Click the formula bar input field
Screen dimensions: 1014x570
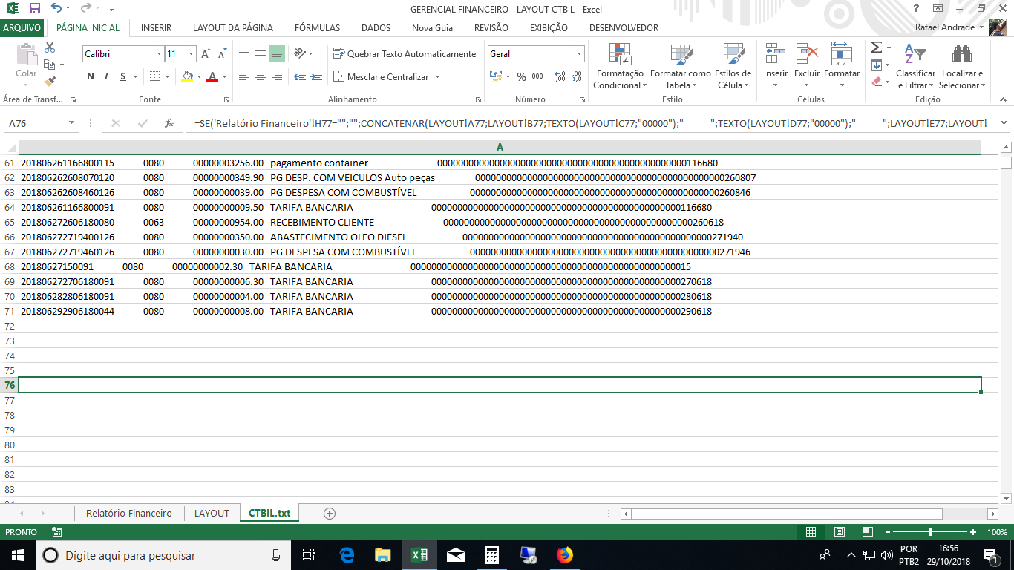coord(590,123)
